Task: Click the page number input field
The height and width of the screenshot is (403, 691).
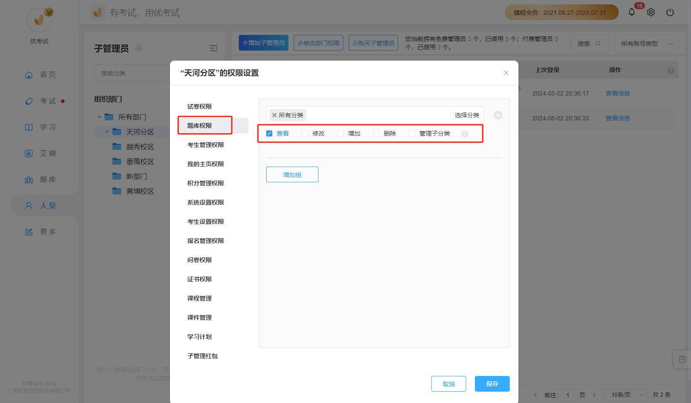Action: point(568,395)
